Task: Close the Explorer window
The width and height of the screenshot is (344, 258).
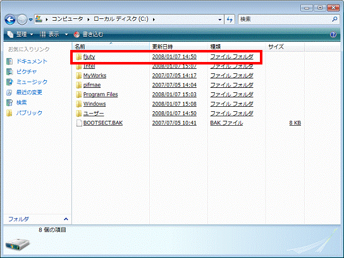Action: tap(333, 8)
